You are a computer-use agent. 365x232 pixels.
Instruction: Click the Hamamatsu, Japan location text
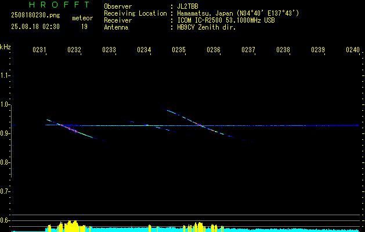(238, 13)
